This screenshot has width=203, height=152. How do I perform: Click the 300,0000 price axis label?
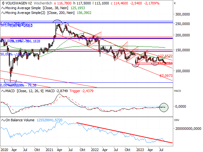point(183,14)
